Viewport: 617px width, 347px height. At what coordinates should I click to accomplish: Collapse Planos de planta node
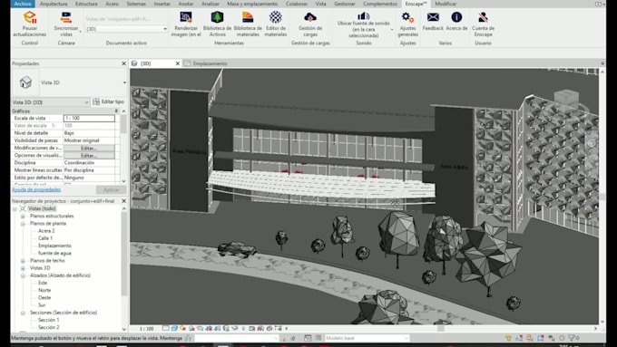[23, 224]
